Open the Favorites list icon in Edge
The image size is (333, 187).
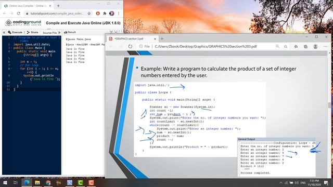296,46
